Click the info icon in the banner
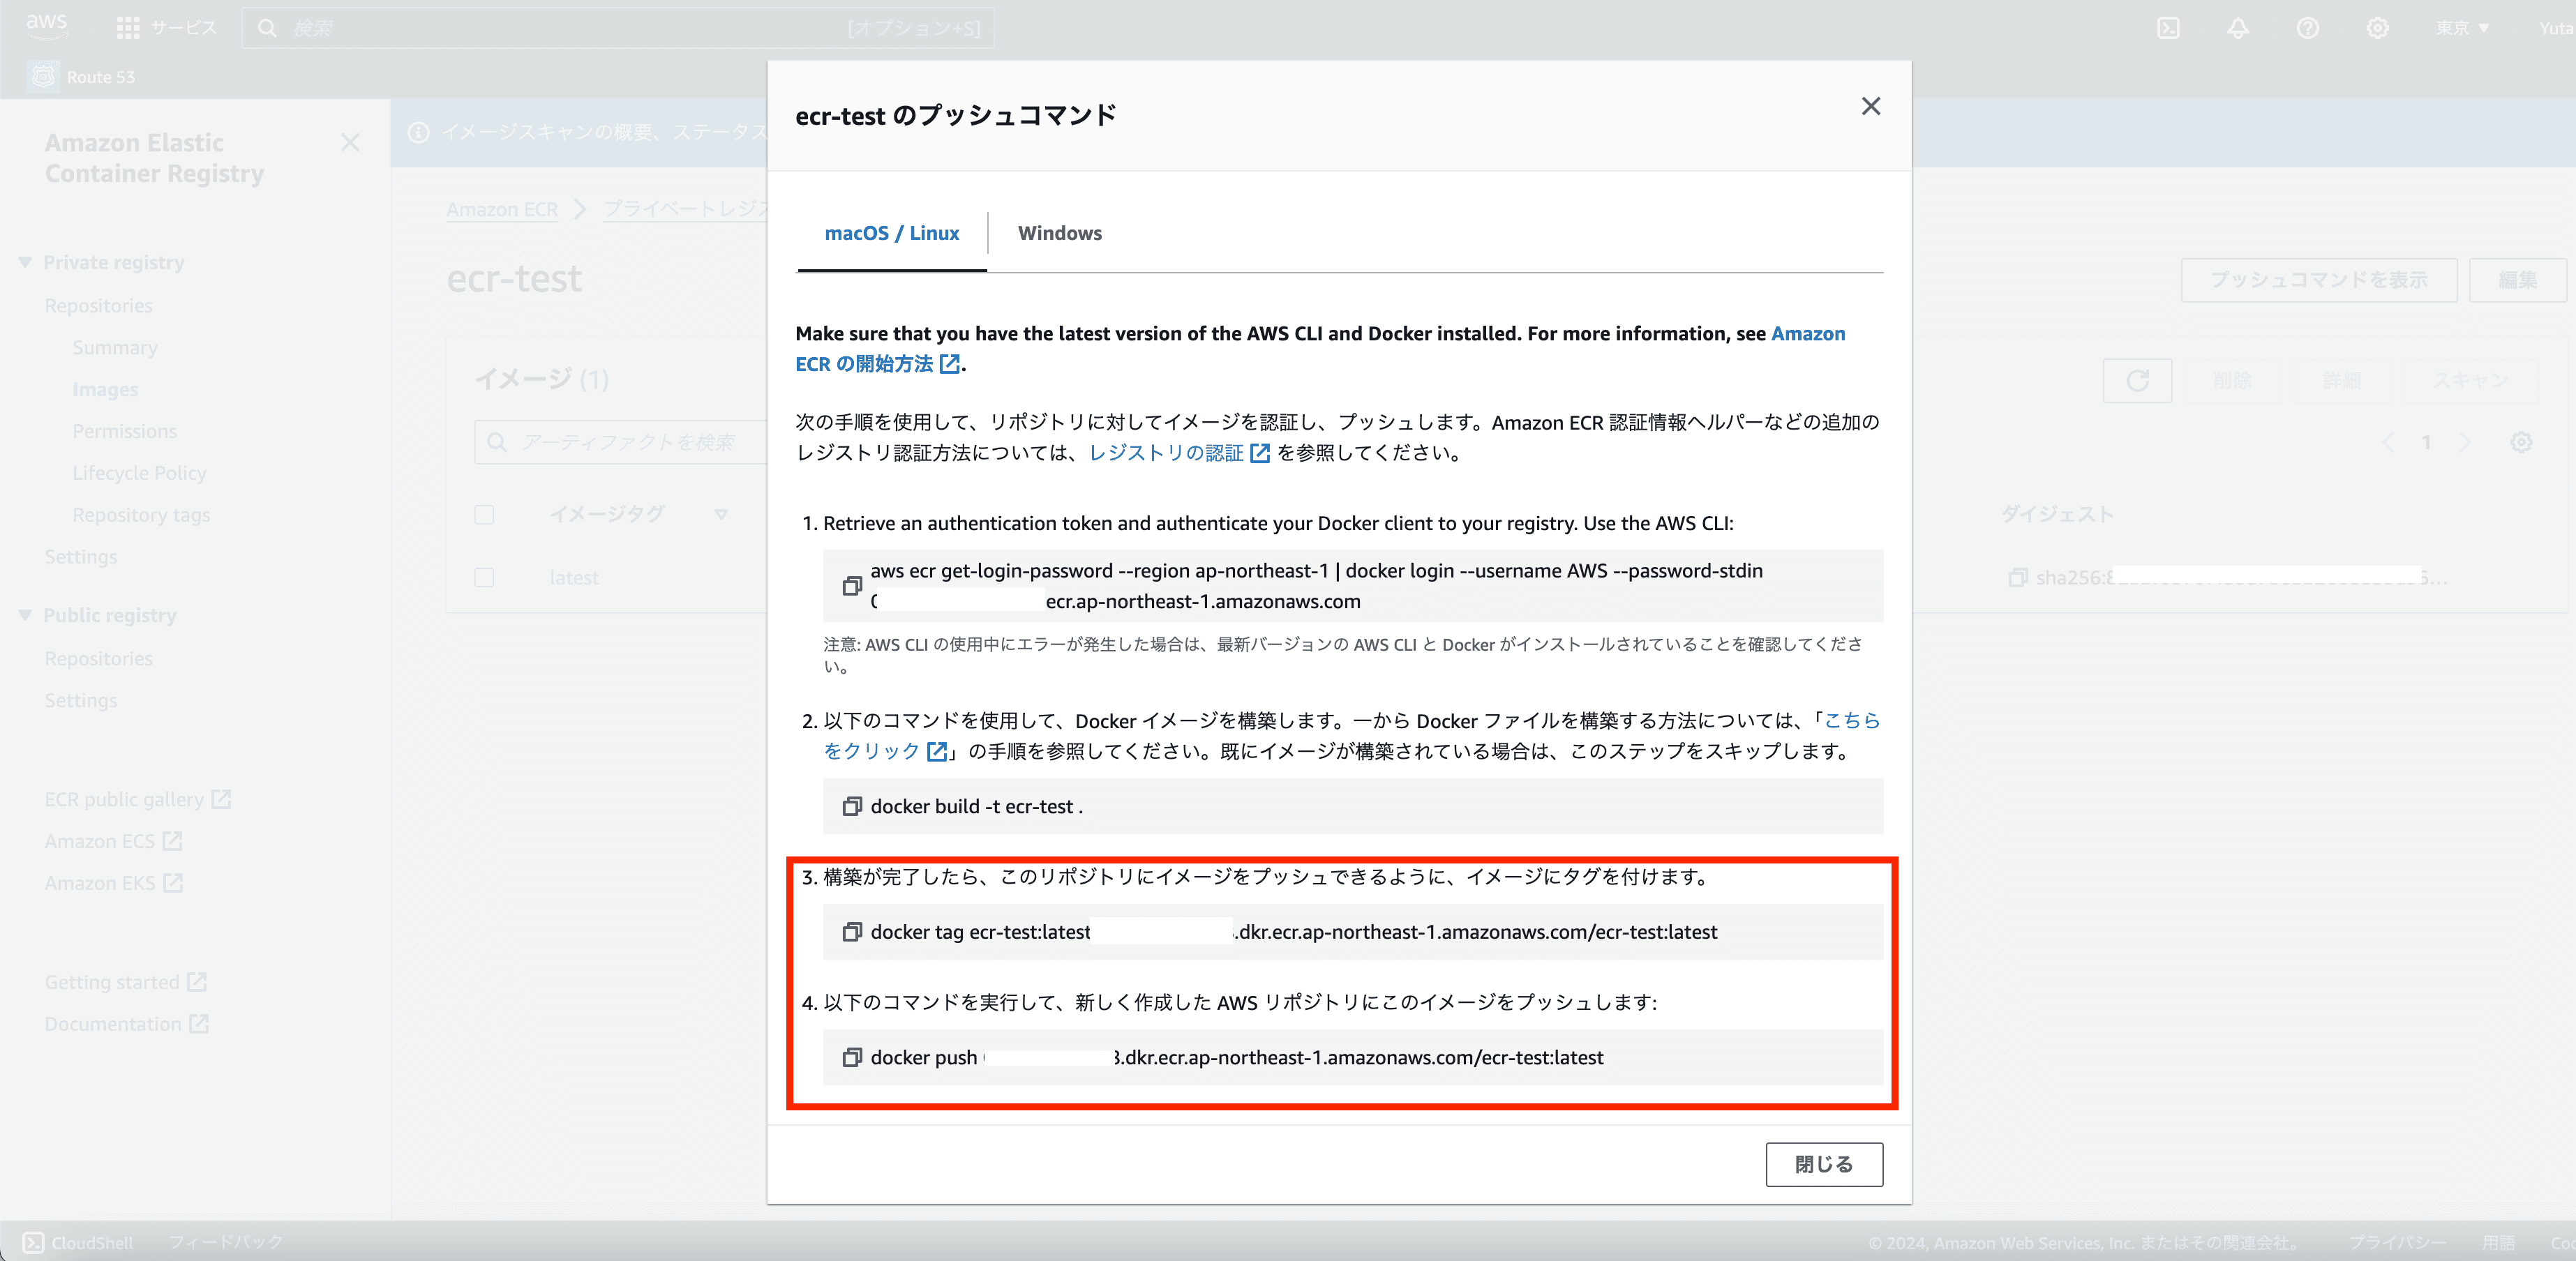This screenshot has height=1261, width=2576. [418, 132]
